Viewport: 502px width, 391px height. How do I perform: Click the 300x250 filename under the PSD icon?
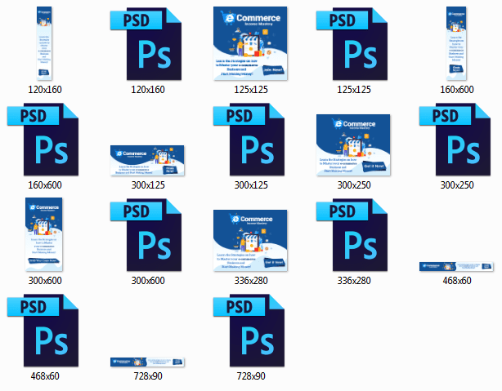(x=457, y=185)
